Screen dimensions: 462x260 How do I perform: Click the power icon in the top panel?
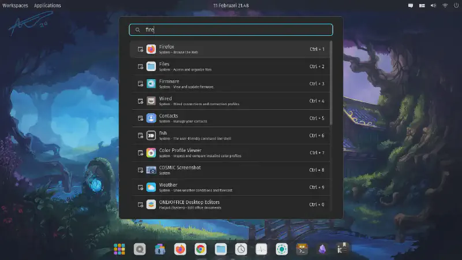(456, 5)
